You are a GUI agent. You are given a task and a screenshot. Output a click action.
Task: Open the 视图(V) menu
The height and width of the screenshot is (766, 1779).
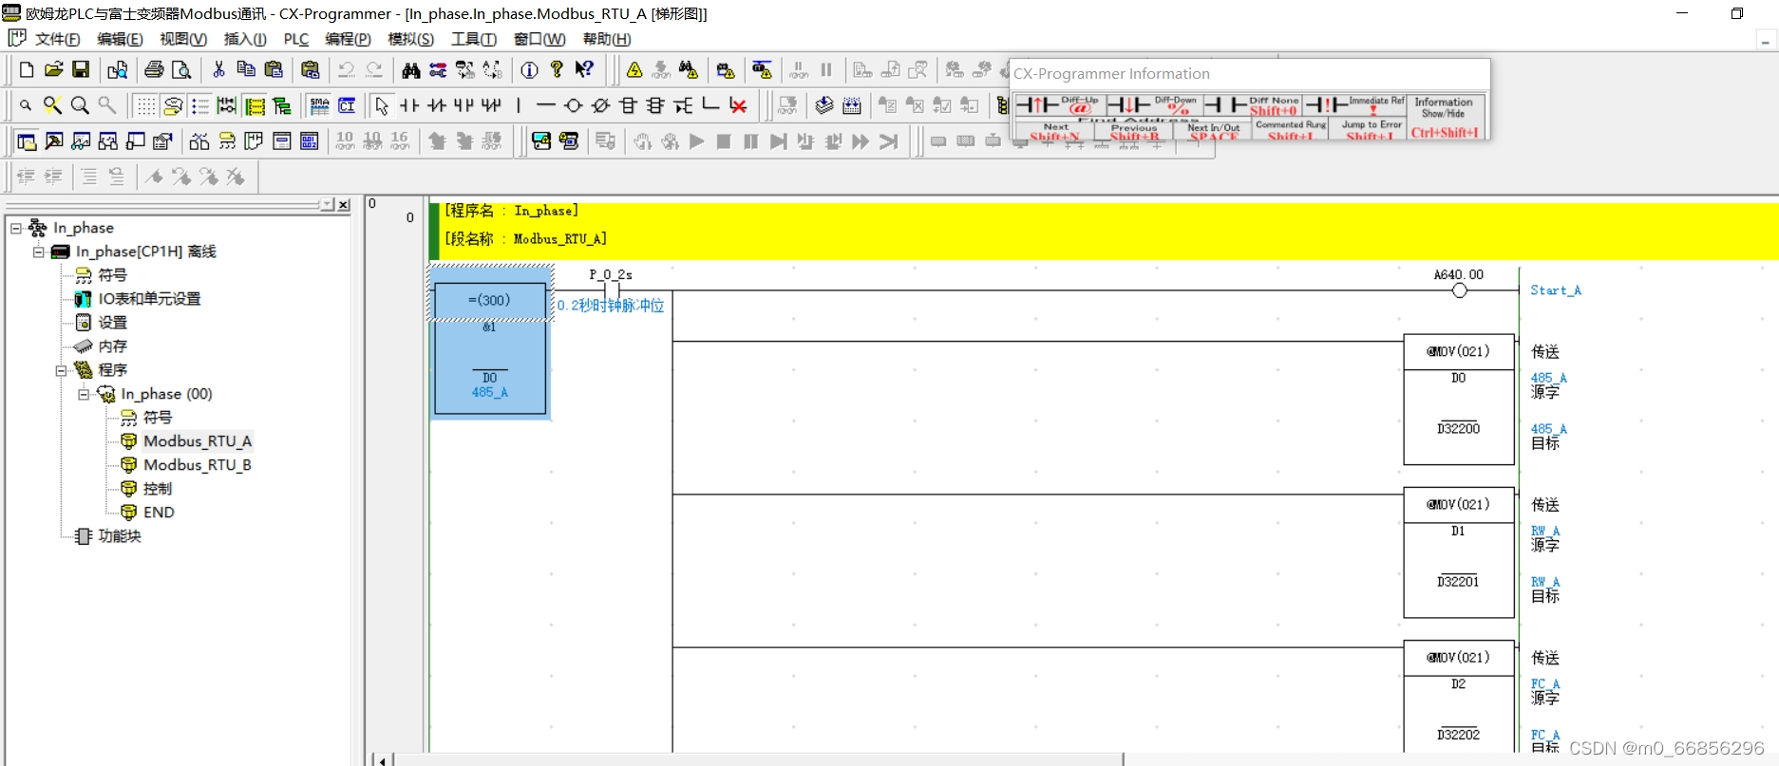pyautogui.click(x=182, y=39)
